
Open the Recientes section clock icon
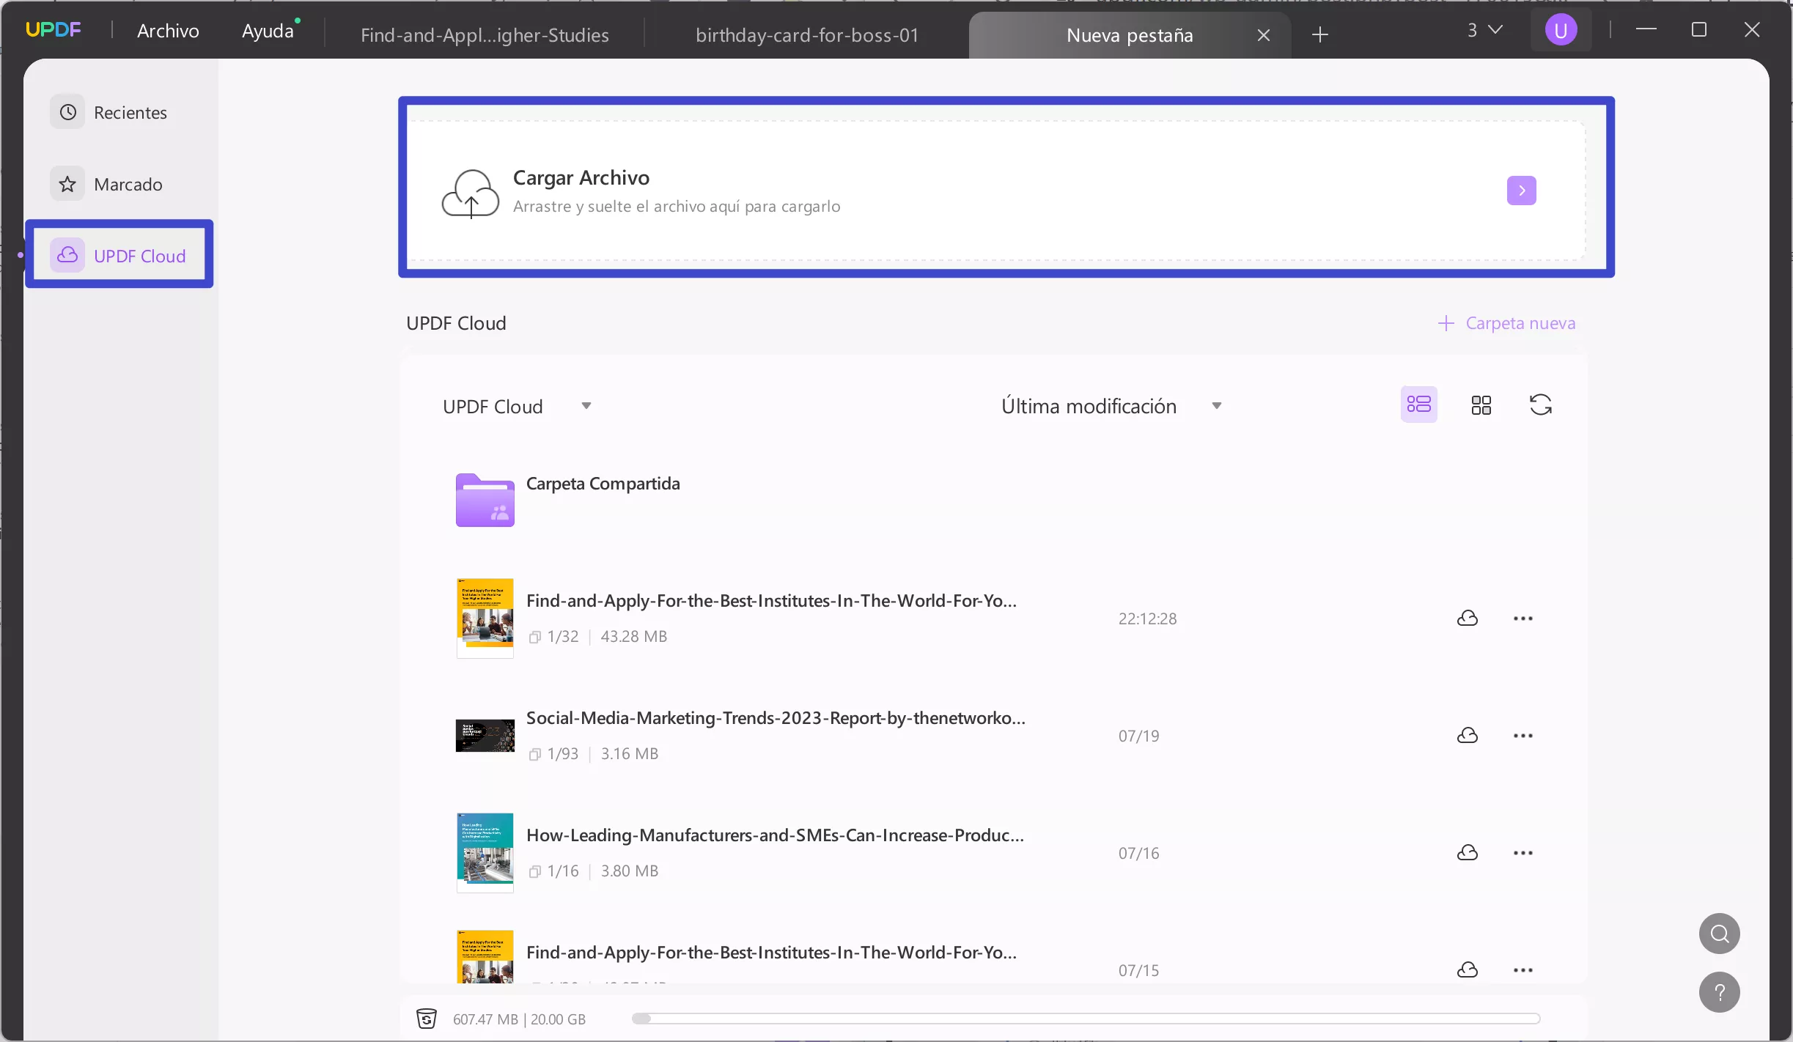[x=67, y=112]
